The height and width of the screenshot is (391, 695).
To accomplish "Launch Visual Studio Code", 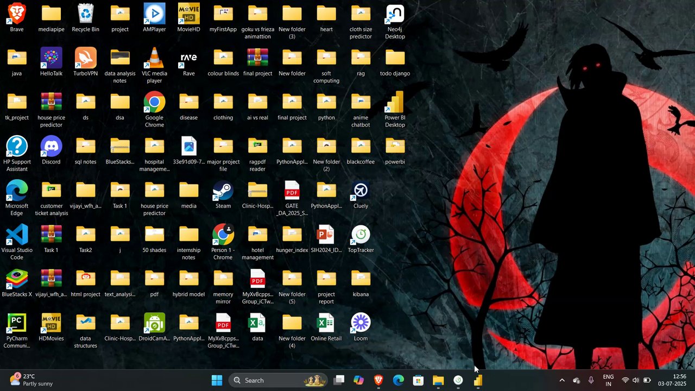I will [17, 242].
